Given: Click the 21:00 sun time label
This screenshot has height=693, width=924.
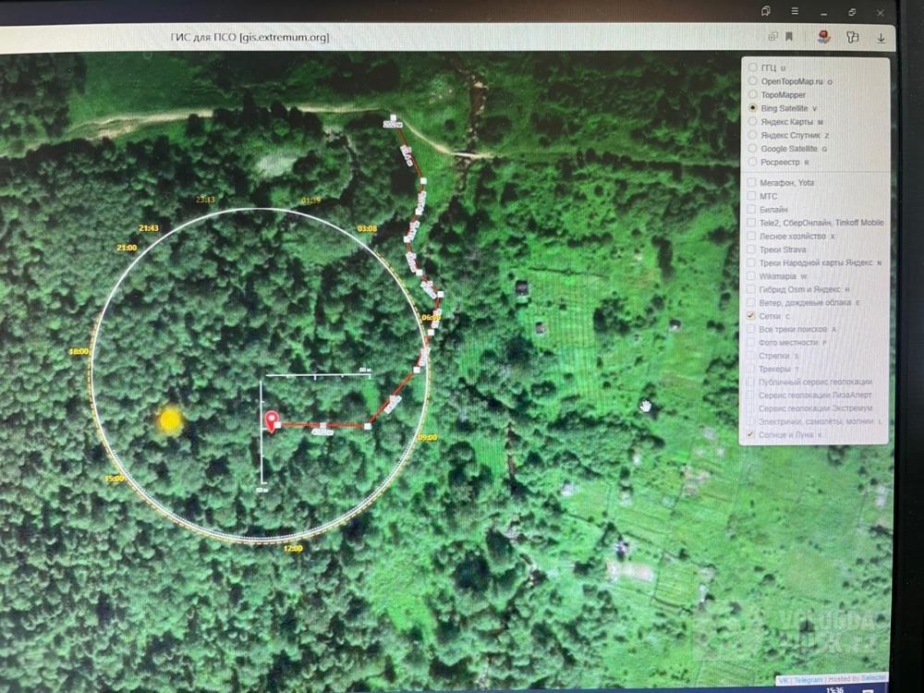Looking at the screenshot, I should [127, 248].
